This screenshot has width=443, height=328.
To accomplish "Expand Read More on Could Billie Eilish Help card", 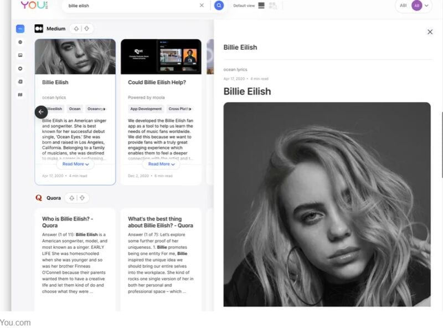I will (161, 164).
